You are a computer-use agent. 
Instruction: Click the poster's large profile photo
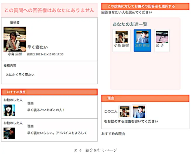pos(15,39)
